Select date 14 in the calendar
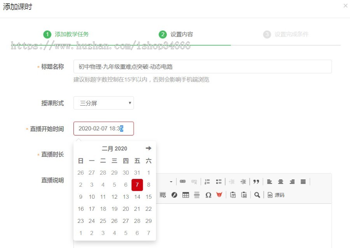 point(137,197)
